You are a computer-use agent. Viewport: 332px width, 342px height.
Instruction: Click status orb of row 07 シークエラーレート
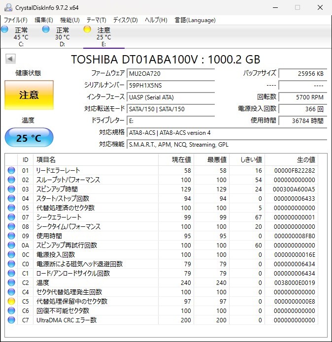coord(11,217)
